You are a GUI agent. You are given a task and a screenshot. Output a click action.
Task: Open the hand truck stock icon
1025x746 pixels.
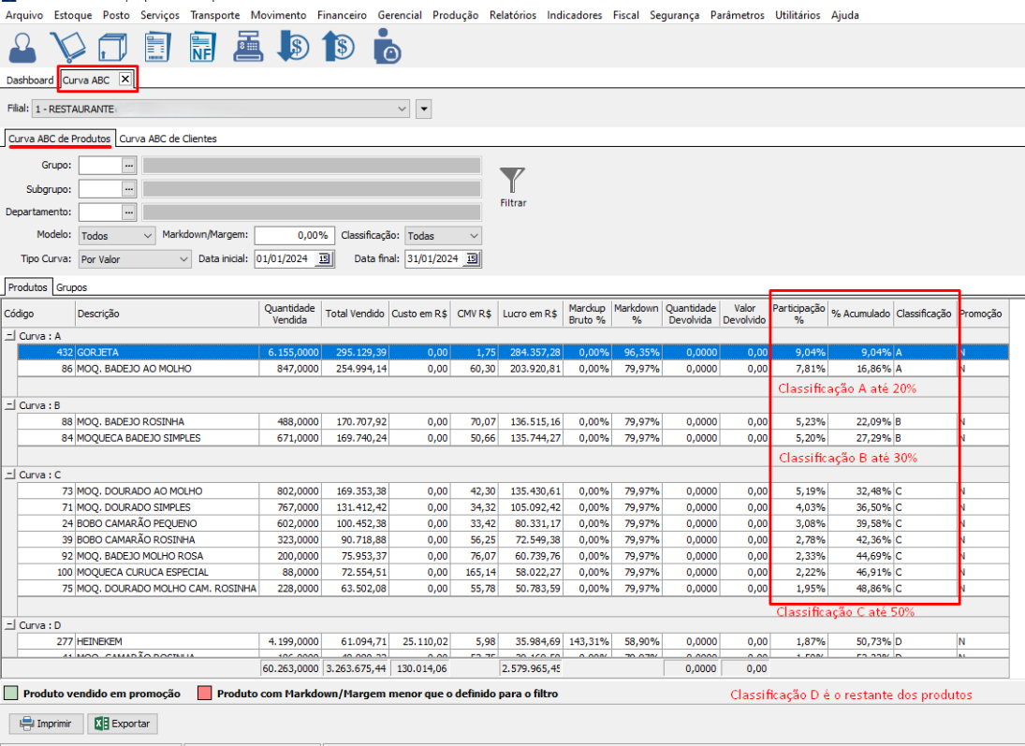[x=67, y=47]
